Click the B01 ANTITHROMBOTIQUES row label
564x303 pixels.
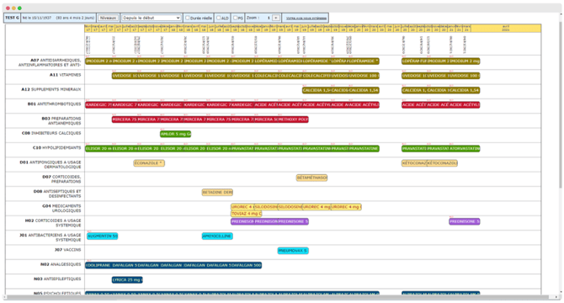pos(55,104)
